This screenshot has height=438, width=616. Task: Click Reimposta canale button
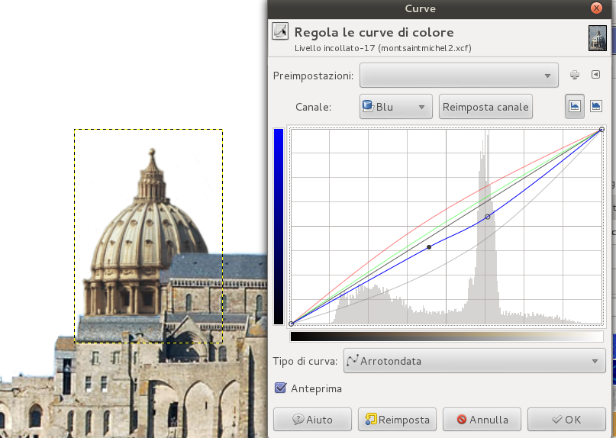click(485, 107)
